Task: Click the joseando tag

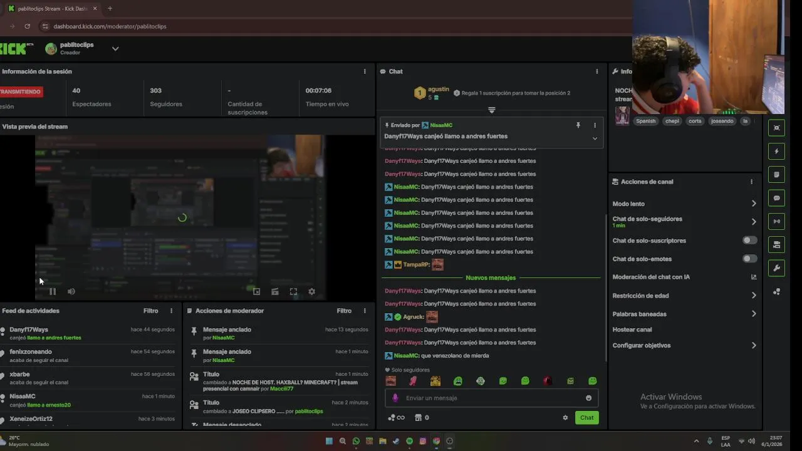Action: (722, 121)
